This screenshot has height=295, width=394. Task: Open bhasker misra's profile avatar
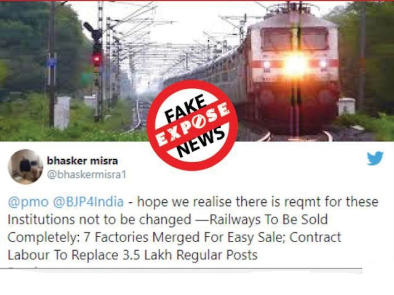[x=25, y=167]
